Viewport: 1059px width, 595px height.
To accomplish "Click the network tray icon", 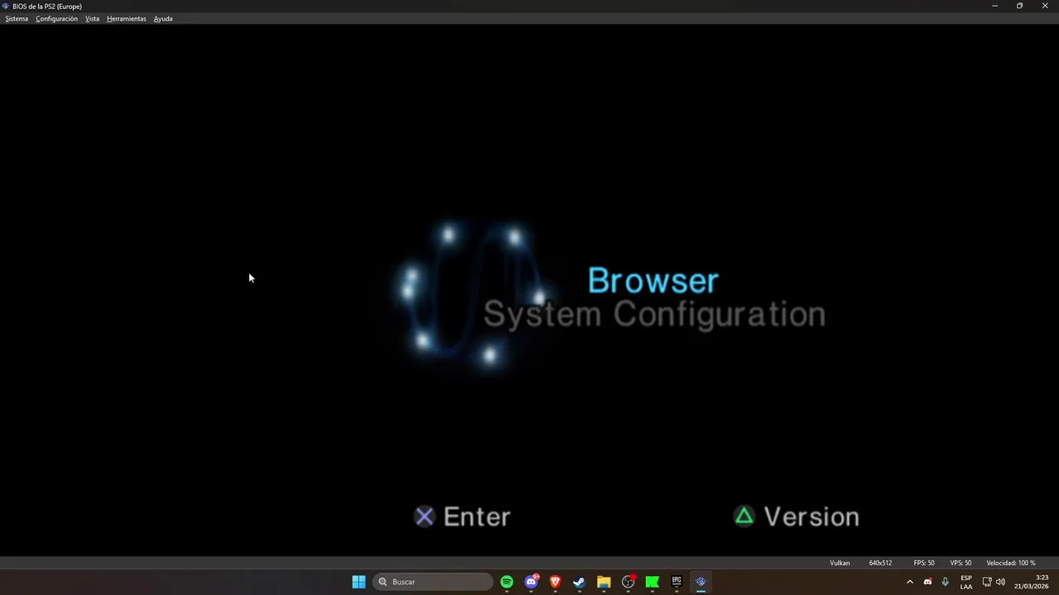I will click(987, 582).
